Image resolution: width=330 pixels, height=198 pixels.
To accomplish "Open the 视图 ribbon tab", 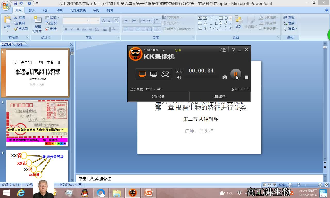I will [x=110, y=10].
